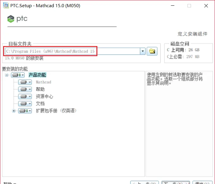This screenshot has width=215, height=184.
Task: Open install option dropdown for Mathcad
Action: [x=25, y=82]
